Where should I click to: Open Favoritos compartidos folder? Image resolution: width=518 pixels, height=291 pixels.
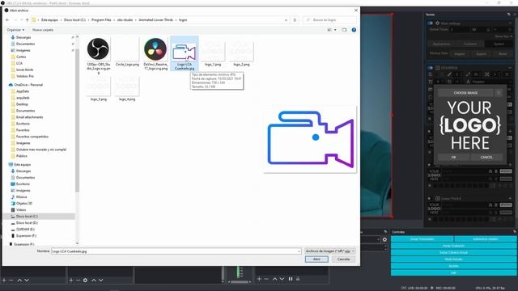click(32, 137)
